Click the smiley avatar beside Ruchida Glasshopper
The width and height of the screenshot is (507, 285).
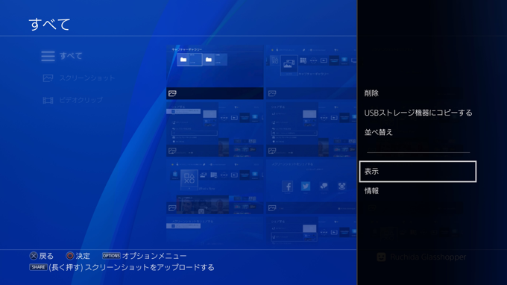(x=382, y=257)
